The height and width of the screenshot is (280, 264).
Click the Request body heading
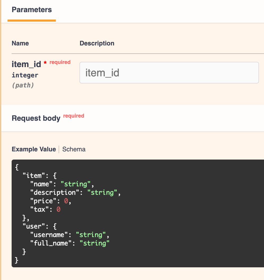pyautogui.click(x=36, y=118)
